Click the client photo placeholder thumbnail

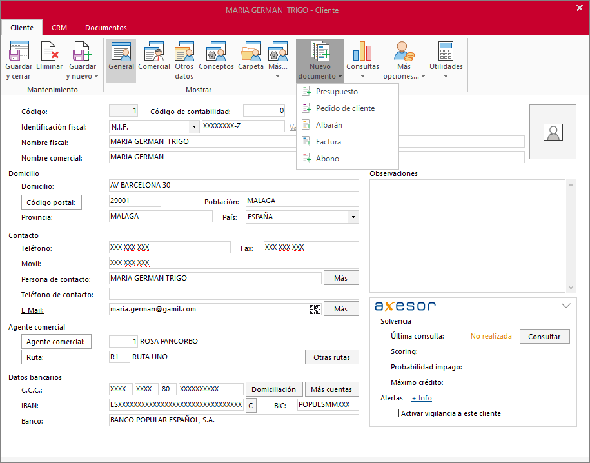point(553,132)
